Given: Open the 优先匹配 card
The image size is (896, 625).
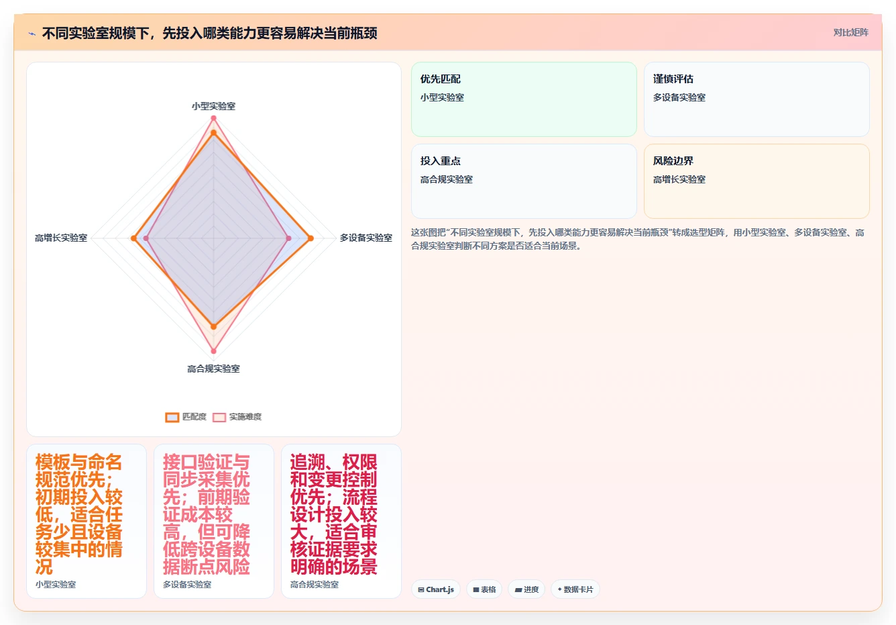Looking at the screenshot, I should (524, 99).
